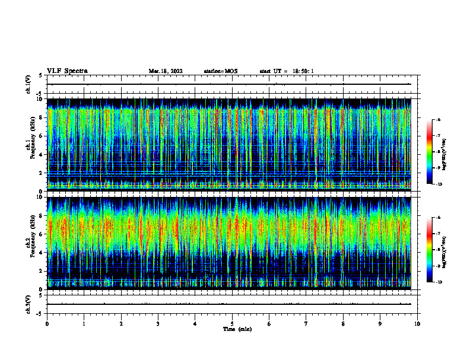Click the "Time (min)" axis title
The height and width of the screenshot is (363, 470).
(237, 329)
